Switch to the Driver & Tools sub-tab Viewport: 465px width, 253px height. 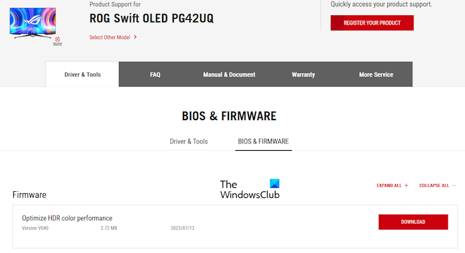[x=189, y=141]
